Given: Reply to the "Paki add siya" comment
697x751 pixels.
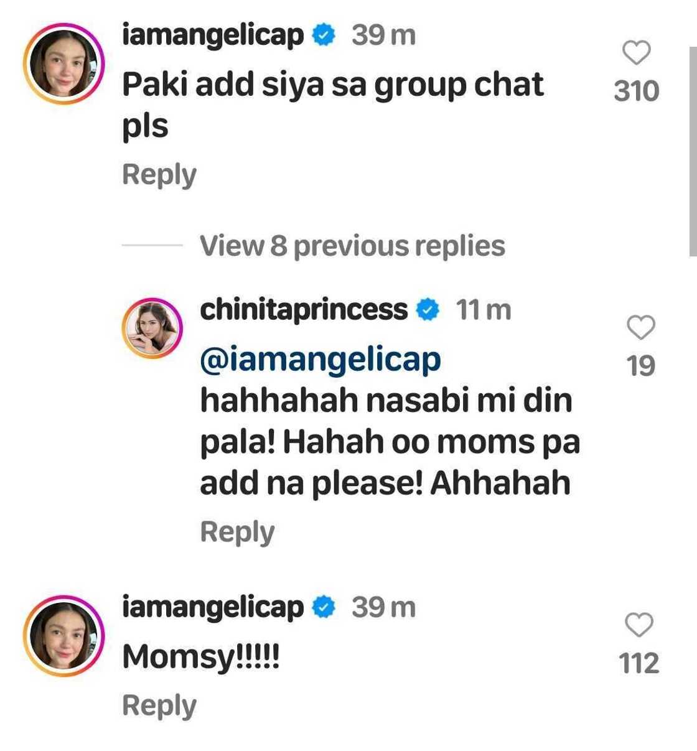Looking at the screenshot, I should coord(159,175).
